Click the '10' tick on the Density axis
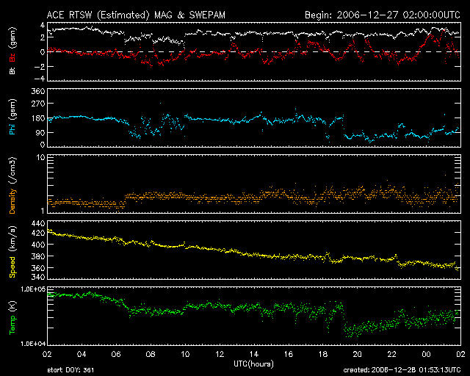Screen dimensions: 470x376 tap(41, 157)
